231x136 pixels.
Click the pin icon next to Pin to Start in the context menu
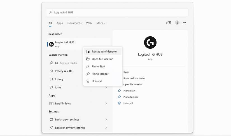88,66
